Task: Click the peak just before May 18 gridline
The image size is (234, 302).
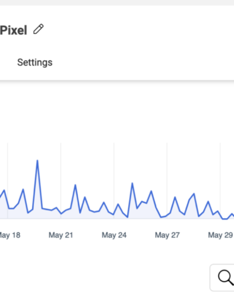Action: pyautogui.click(x=4, y=190)
